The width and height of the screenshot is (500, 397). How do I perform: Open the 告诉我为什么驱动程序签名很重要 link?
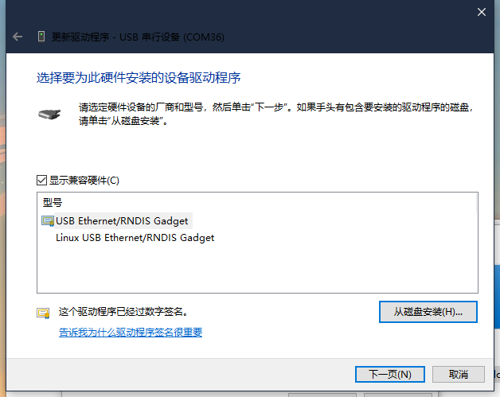[131, 332]
